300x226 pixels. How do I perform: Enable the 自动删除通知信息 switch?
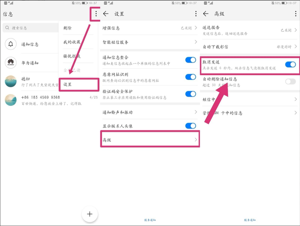point(290,82)
